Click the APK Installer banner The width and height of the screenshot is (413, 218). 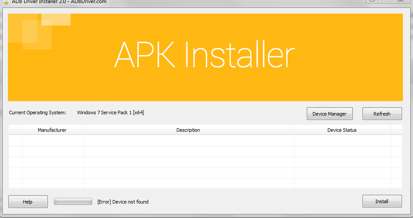[x=205, y=57]
